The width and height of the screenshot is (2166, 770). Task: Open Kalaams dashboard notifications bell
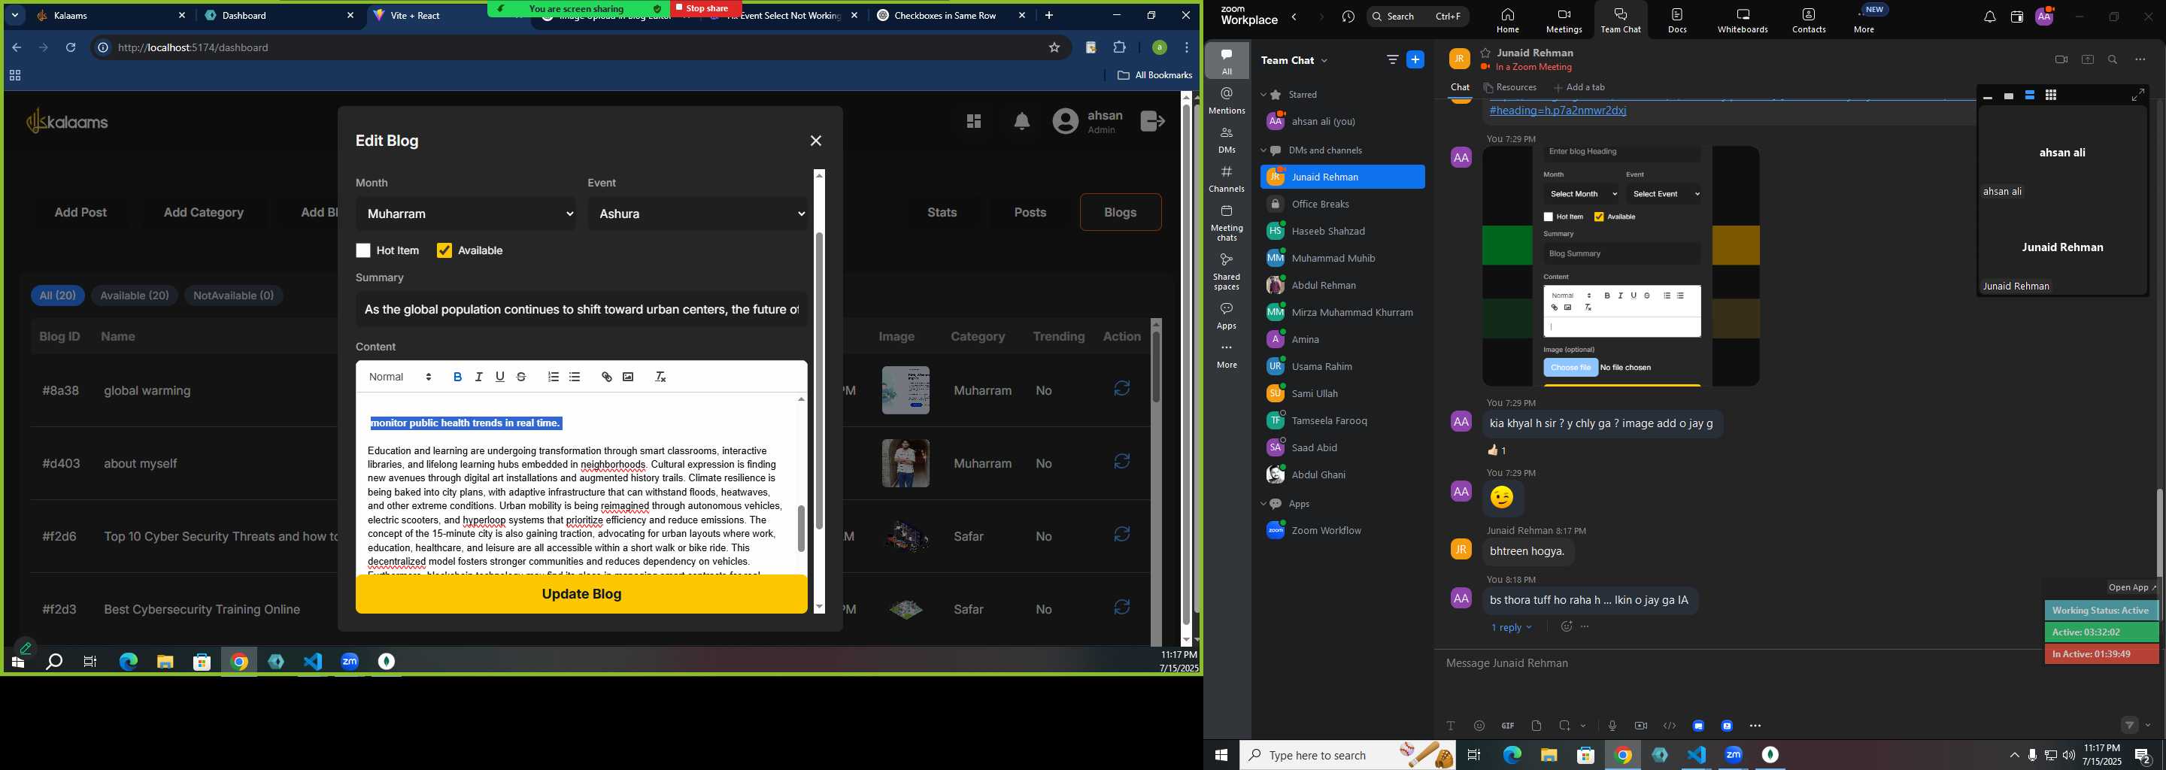click(x=1021, y=122)
